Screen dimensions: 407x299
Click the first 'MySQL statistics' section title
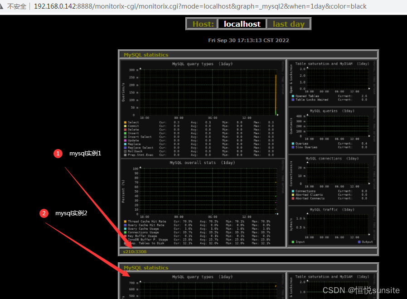tap(146, 55)
